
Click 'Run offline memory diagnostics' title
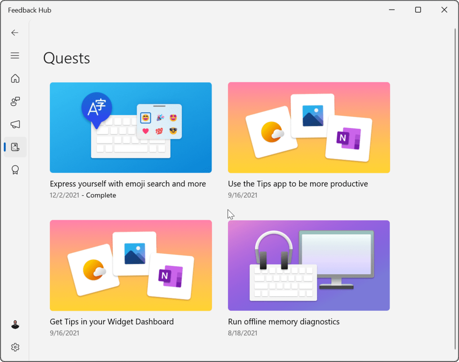tap(283, 322)
